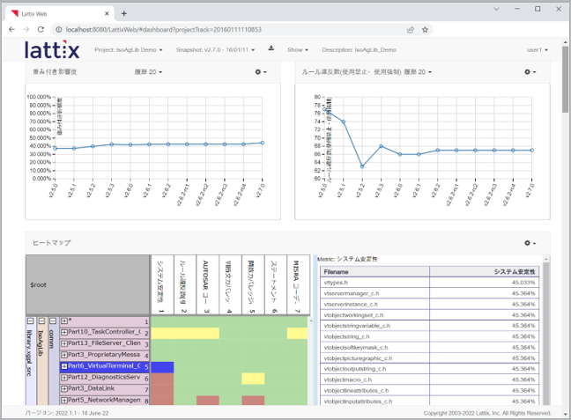Select AUTOSAR column header 3
Viewport: 571px width, 420px height.
point(208,285)
